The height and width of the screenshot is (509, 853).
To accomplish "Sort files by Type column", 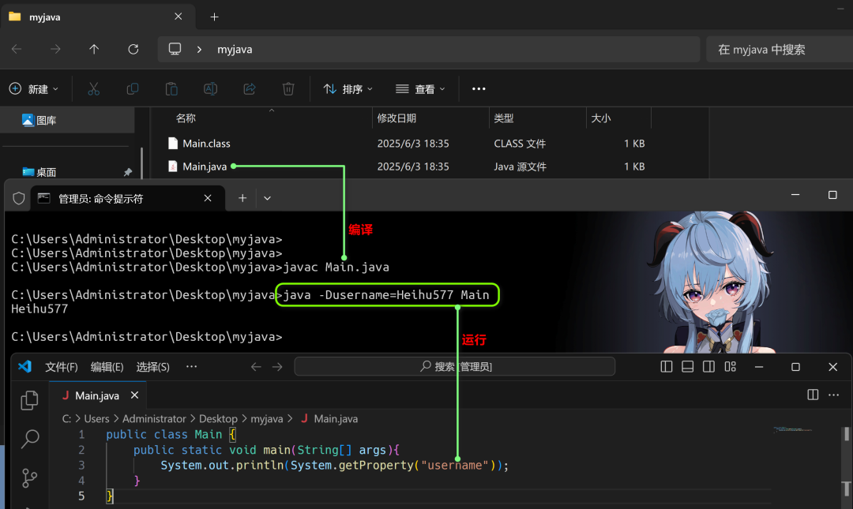I will point(503,118).
